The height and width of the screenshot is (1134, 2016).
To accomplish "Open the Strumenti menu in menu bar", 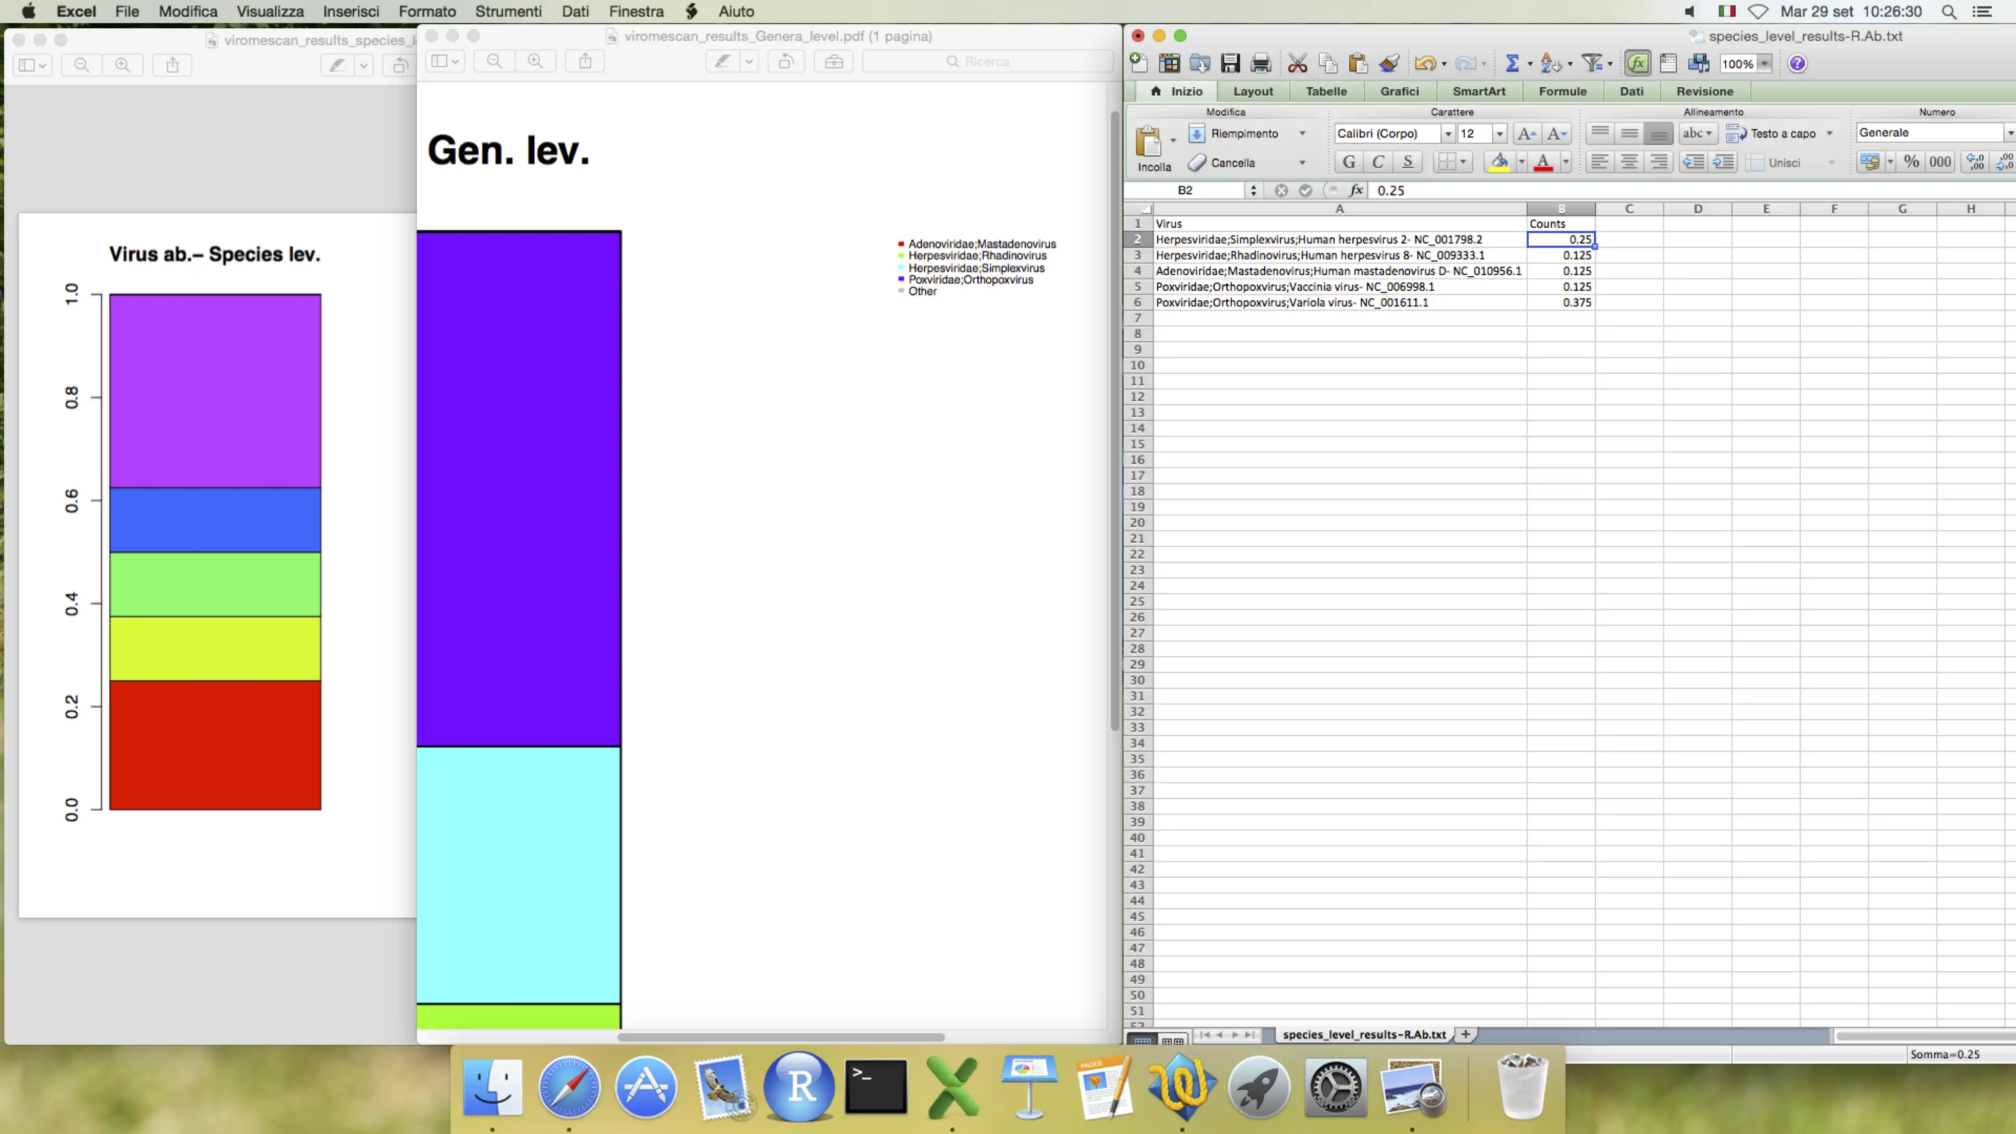I will pyautogui.click(x=508, y=11).
